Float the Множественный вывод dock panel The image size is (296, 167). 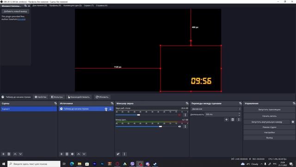(25, 6)
